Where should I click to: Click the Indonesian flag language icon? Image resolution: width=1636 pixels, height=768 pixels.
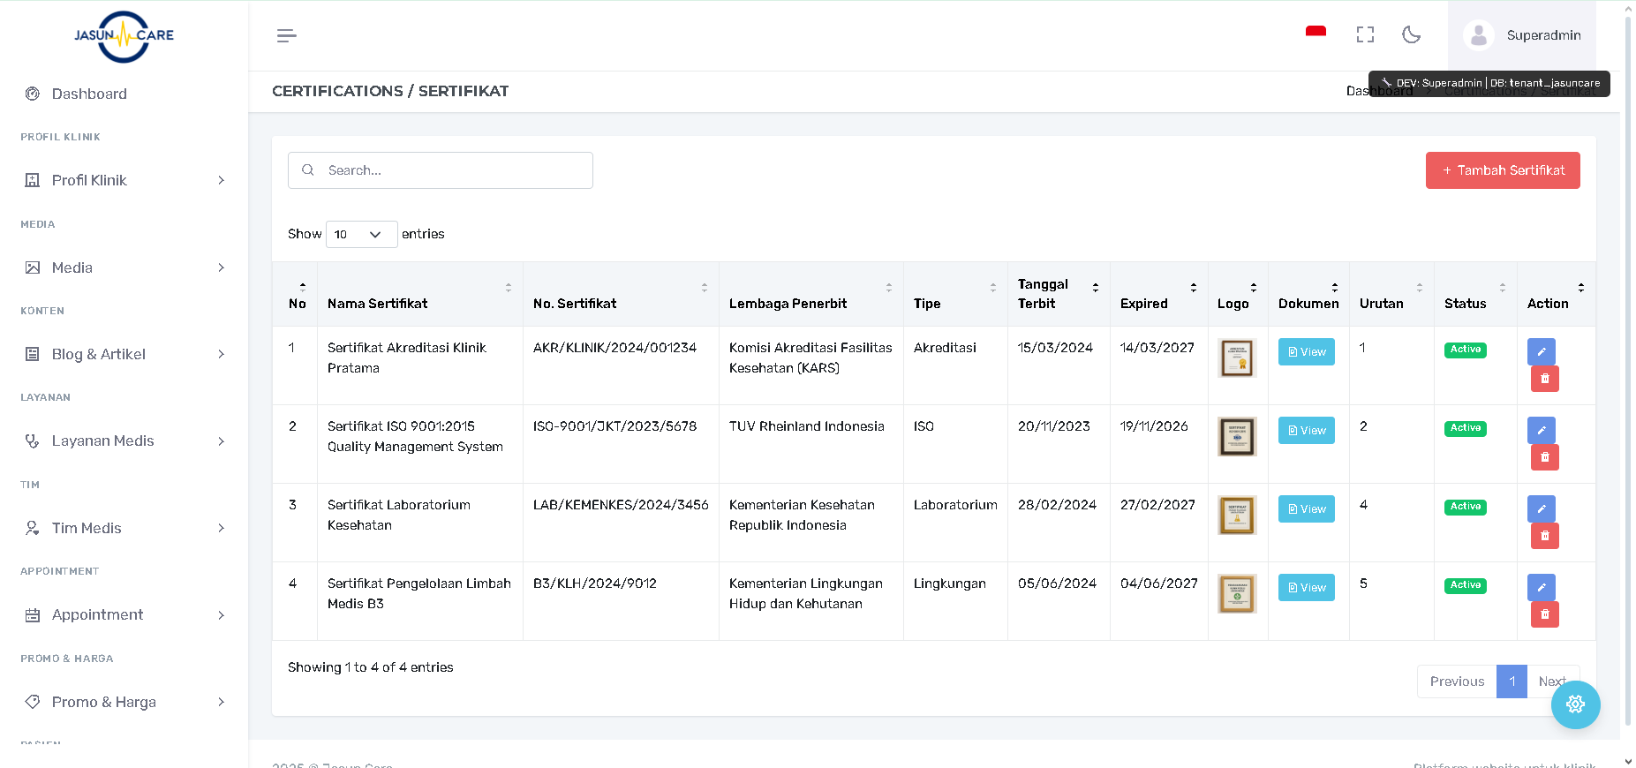(x=1316, y=34)
